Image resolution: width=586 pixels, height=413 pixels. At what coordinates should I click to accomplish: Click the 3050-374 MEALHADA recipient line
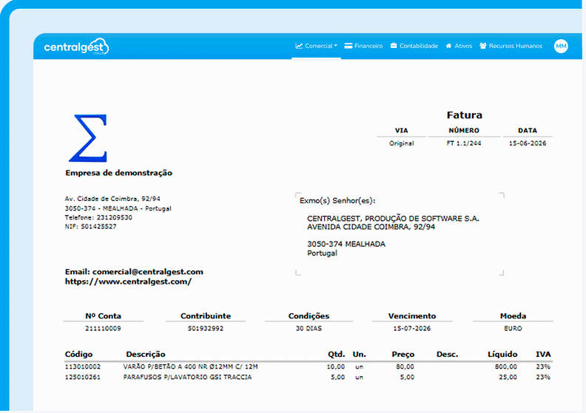click(x=346, y=244)
